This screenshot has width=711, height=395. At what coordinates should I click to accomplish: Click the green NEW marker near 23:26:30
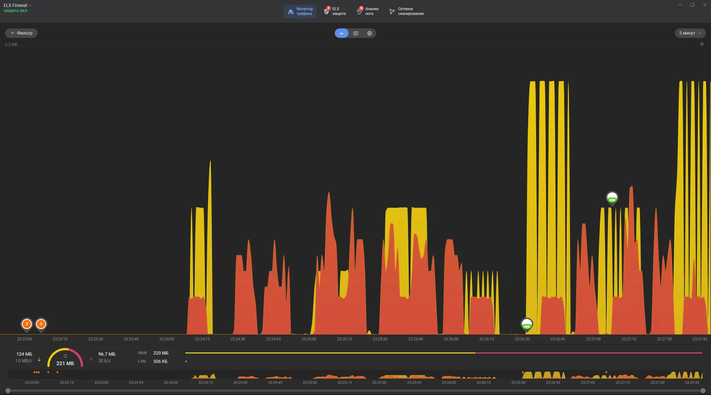click(527, 325)
